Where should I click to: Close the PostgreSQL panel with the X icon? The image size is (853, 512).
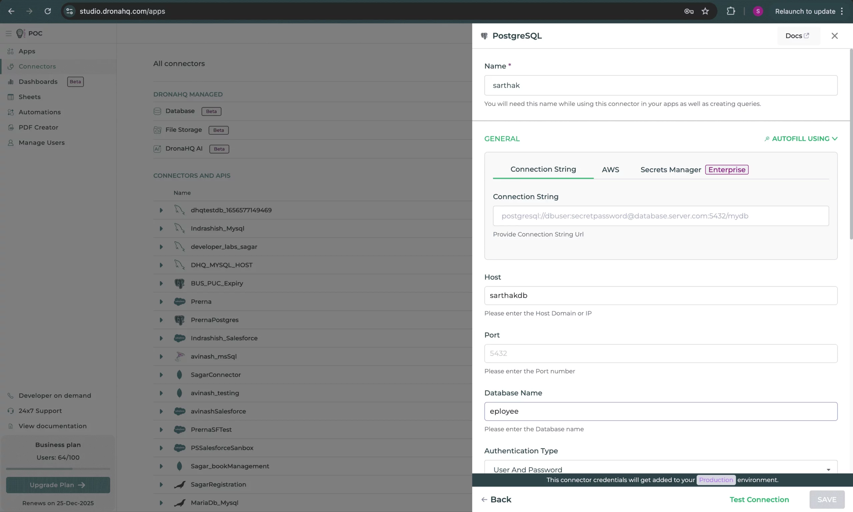[834, 36]
